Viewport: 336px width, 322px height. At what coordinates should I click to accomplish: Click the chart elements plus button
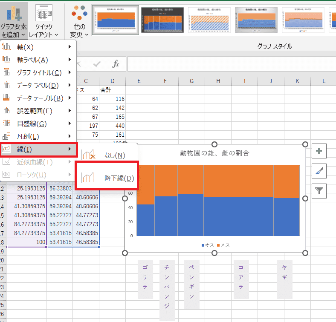pos(319,151)
